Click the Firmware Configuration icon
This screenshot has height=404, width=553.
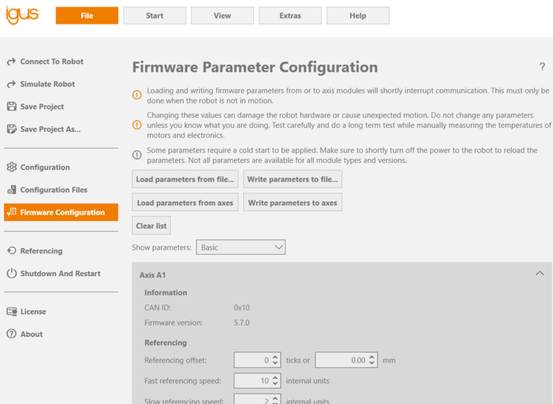(x=12, y=212)
